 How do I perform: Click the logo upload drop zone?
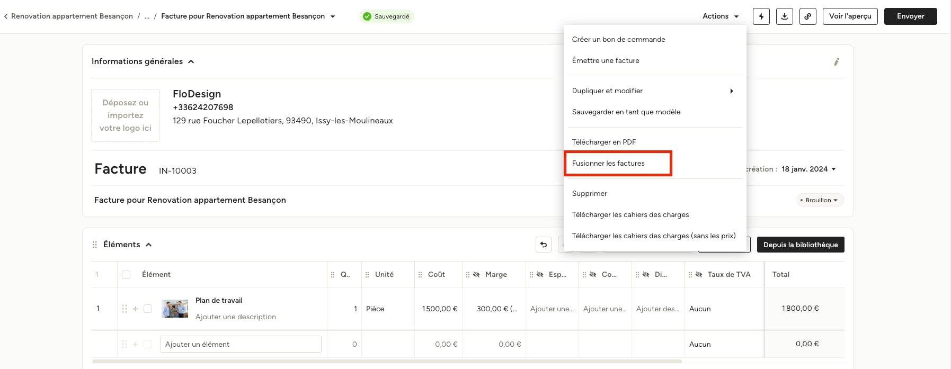click(126, 115)
